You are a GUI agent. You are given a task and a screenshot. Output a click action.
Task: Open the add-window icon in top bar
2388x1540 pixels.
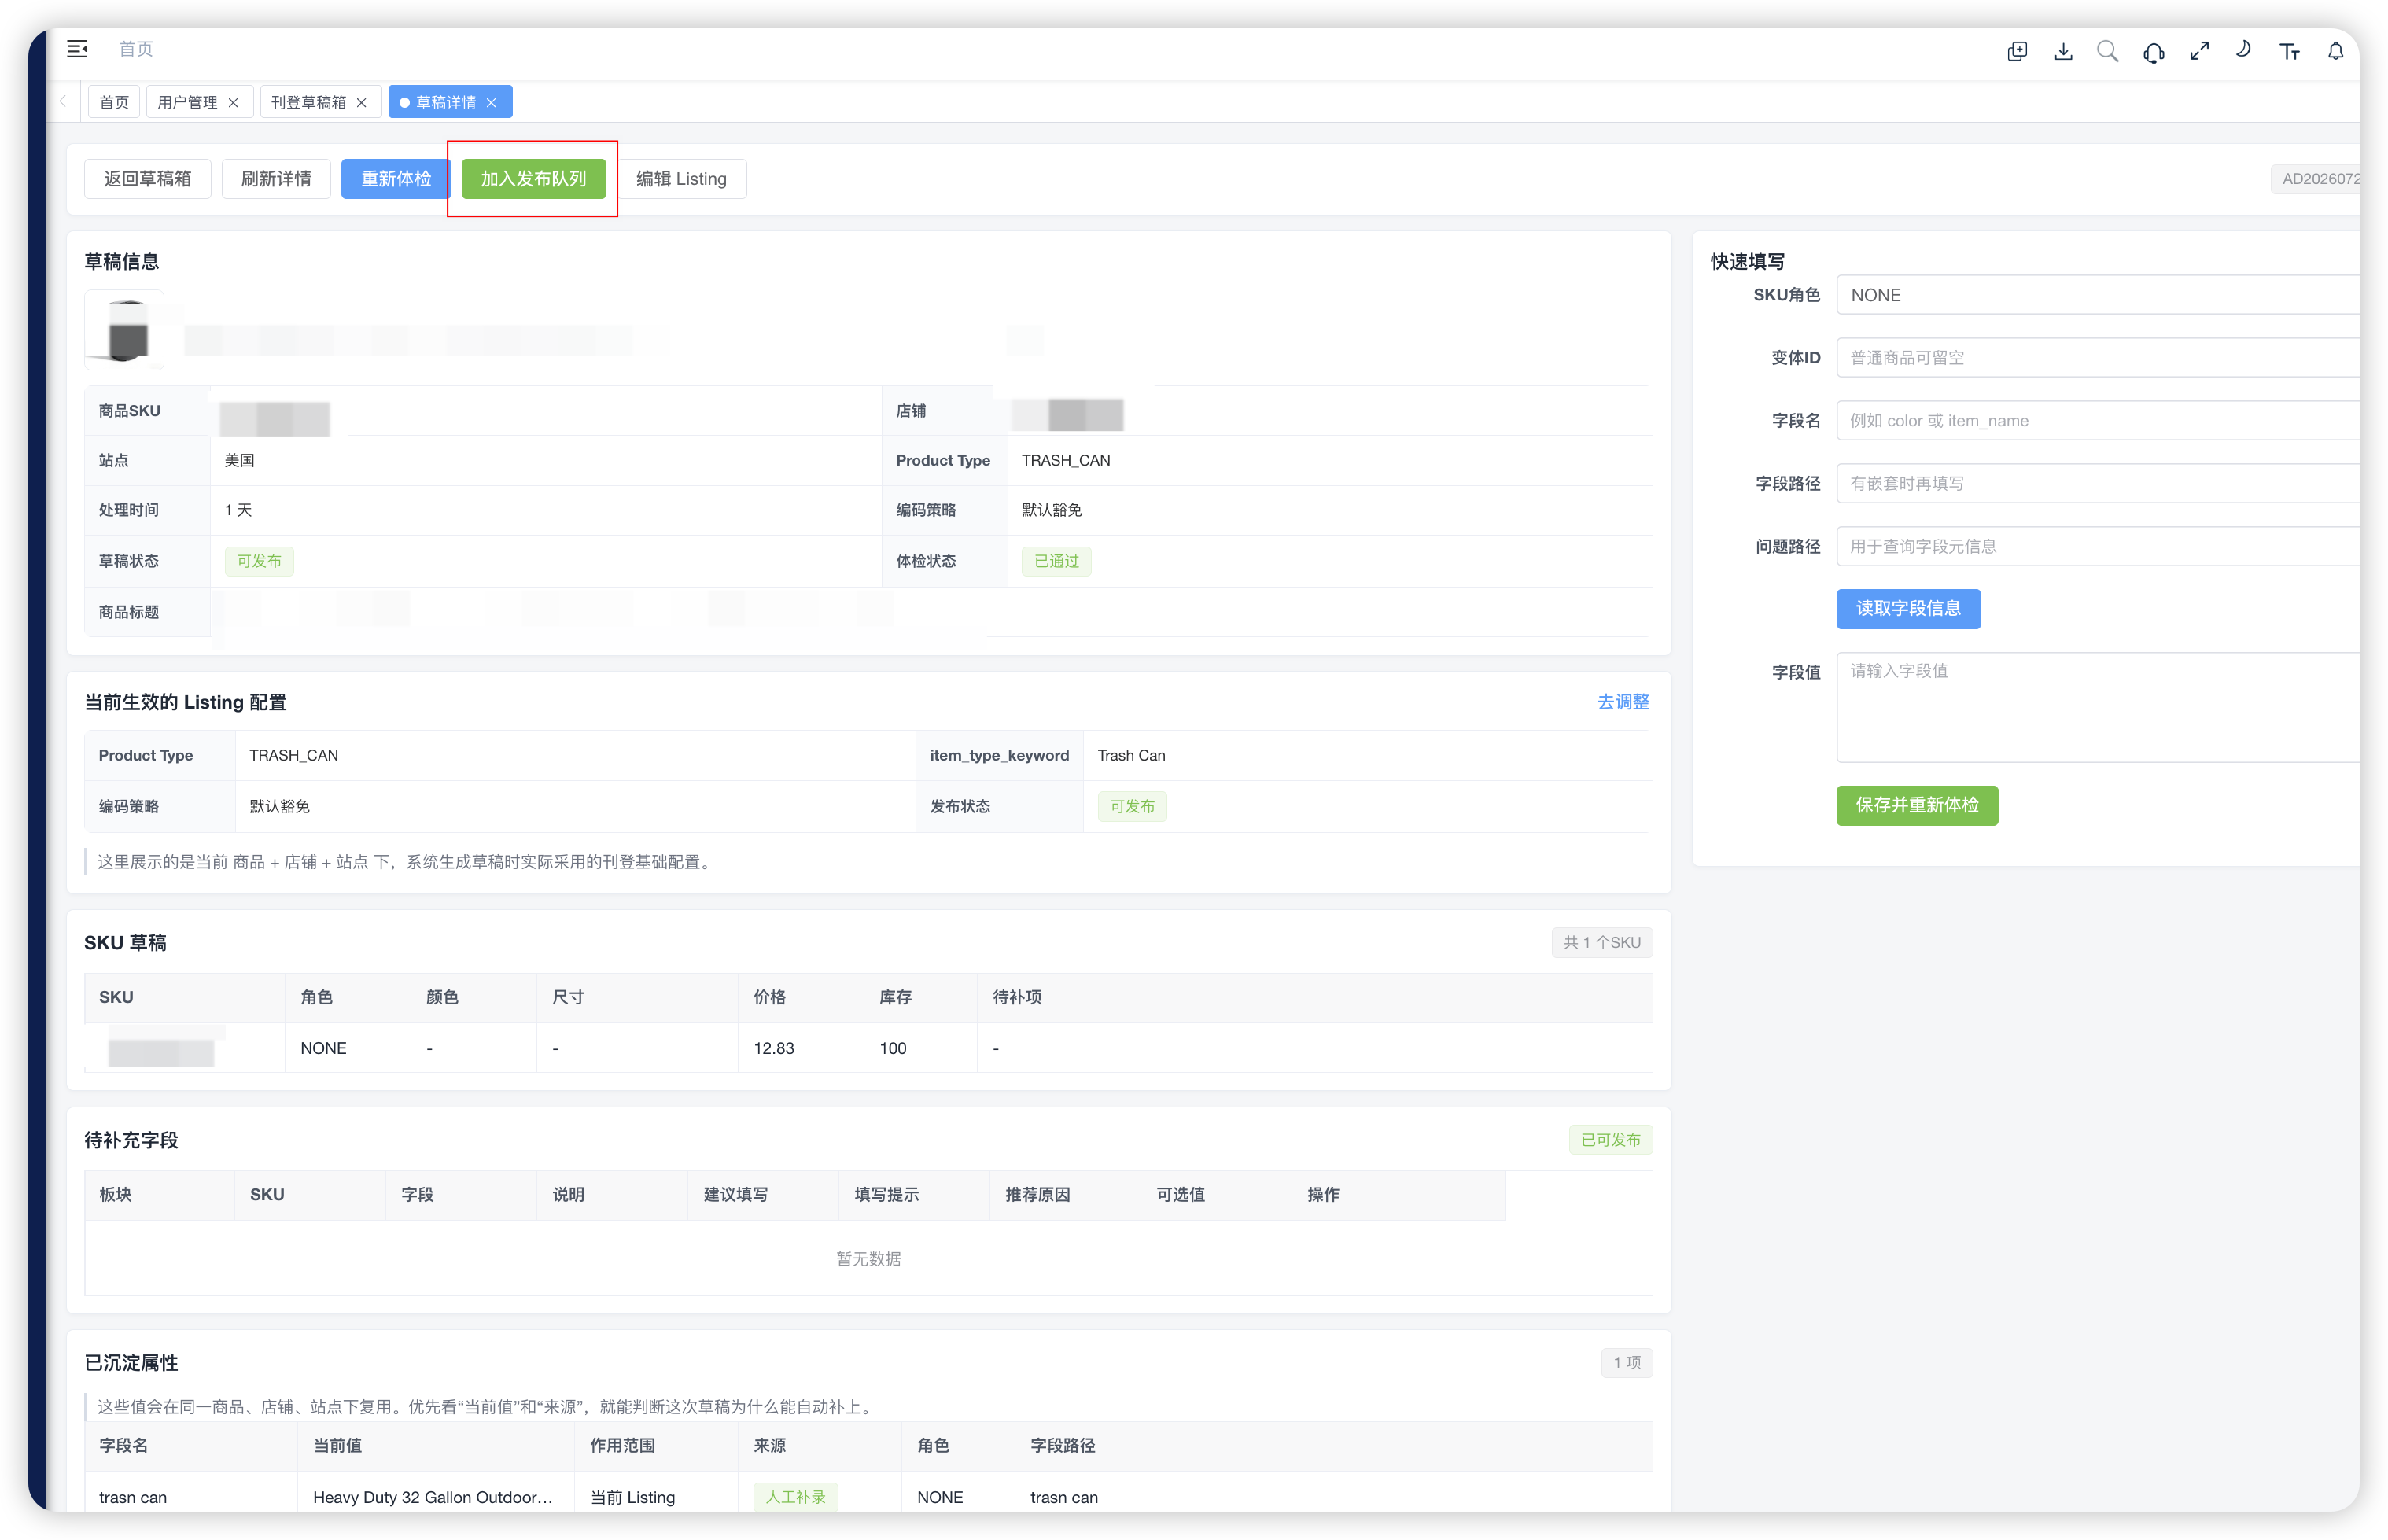(x=2017, y=51)
